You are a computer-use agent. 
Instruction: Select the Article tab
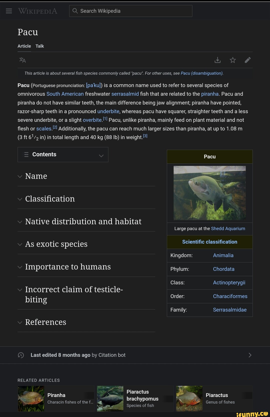24,46
